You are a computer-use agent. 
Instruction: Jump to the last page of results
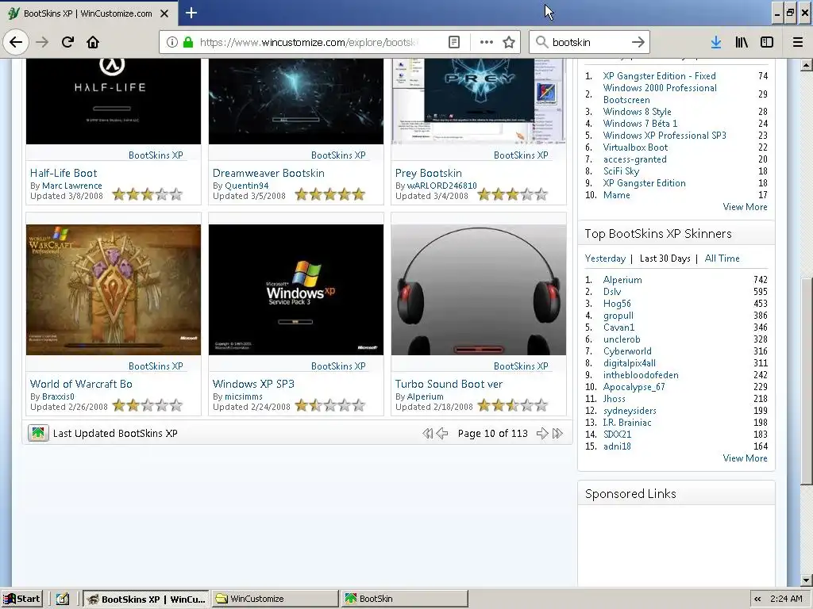(557, 434)
